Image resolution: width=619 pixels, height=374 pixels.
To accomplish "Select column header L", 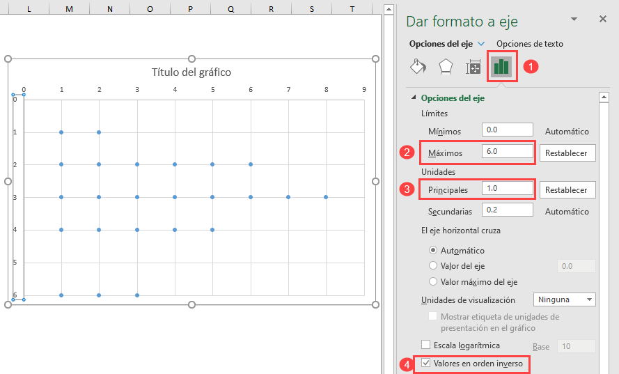I will point(29,8).
